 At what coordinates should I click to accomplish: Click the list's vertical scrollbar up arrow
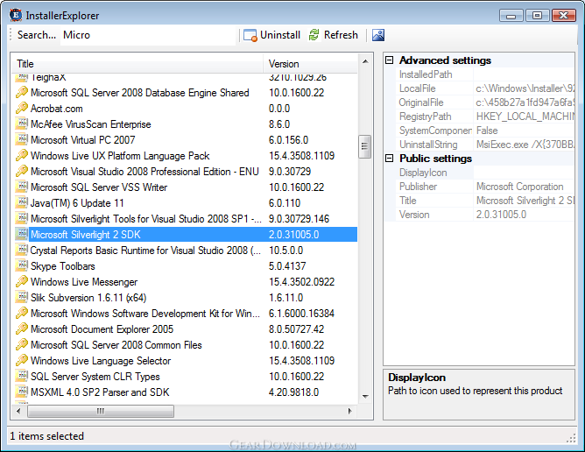coord(365,61)
